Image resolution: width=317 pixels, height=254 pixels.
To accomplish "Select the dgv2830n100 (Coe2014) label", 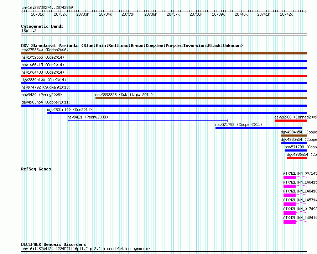I will pos(44,80).
